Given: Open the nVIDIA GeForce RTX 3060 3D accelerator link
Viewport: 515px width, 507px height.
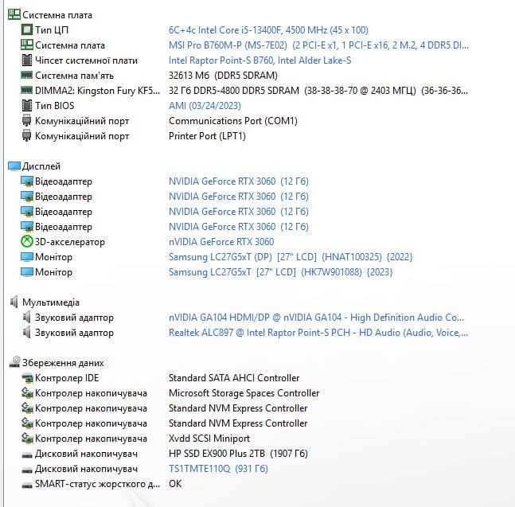Looking at the screenshot, I should coord(221,242).
